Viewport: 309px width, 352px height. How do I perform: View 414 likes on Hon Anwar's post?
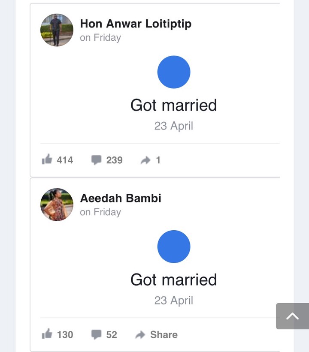click(65, 160)
